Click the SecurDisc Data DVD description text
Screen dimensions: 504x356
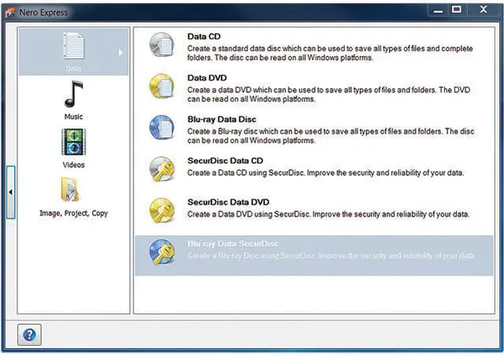tap(328, 214)
